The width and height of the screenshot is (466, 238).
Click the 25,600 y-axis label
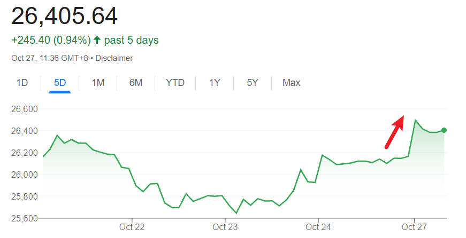(25, 218)
